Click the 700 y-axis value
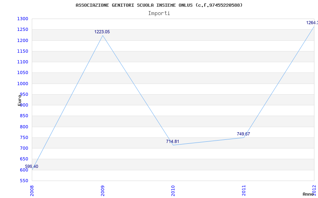 (x=24, y=148)
